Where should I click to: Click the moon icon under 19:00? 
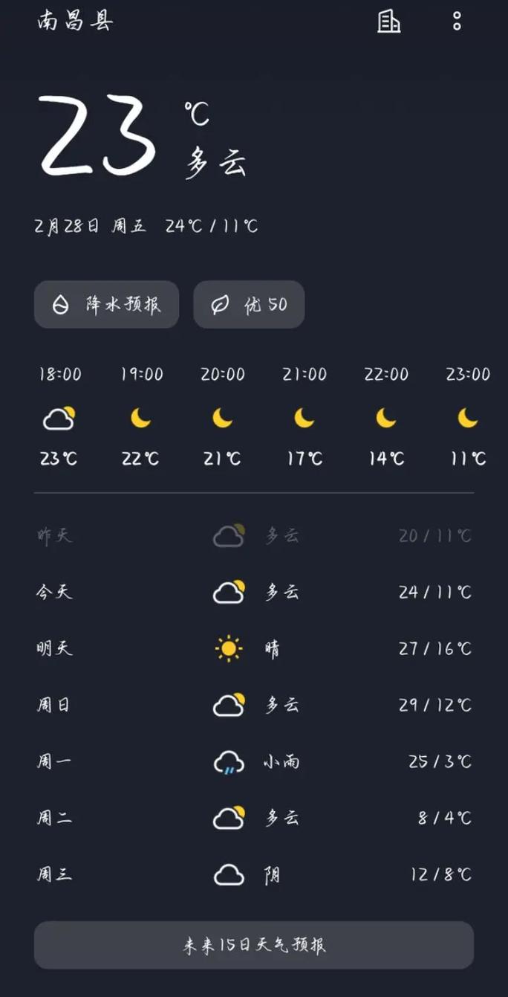[x=140, y=418]
